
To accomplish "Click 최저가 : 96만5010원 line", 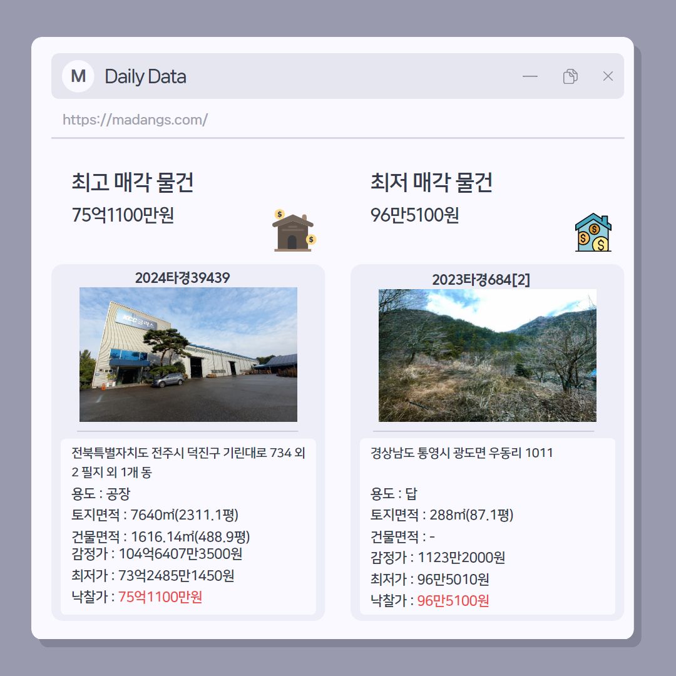I will [430, 580].
